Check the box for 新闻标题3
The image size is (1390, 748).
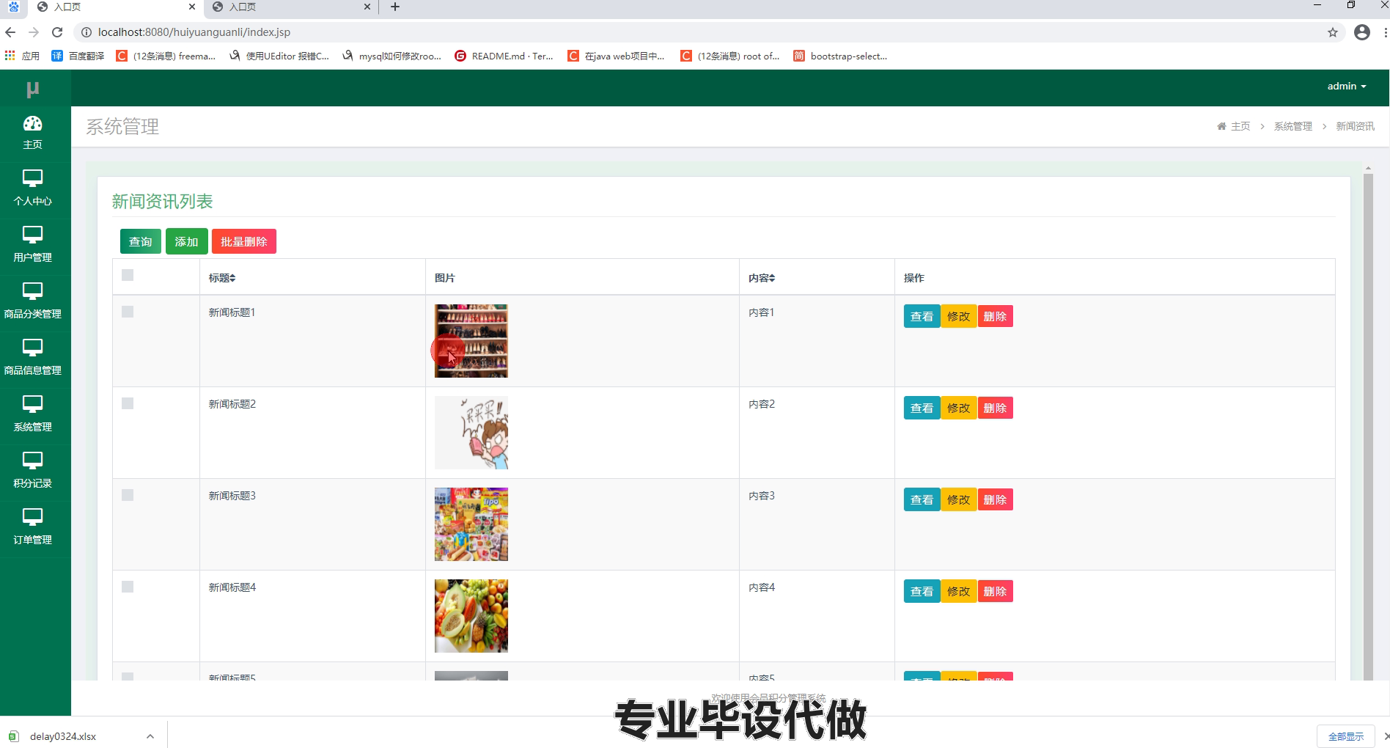tap(128, 495)
